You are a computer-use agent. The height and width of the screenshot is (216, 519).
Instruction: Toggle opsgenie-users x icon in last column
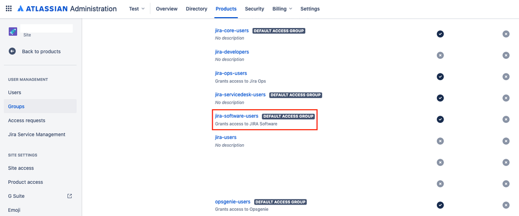[506, 205]
